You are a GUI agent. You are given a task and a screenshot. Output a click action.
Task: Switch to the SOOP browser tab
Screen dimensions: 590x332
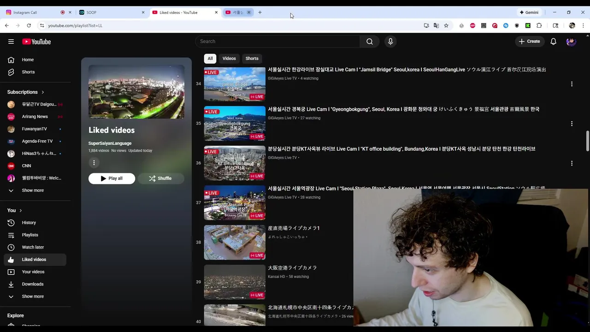pos(112,12)
